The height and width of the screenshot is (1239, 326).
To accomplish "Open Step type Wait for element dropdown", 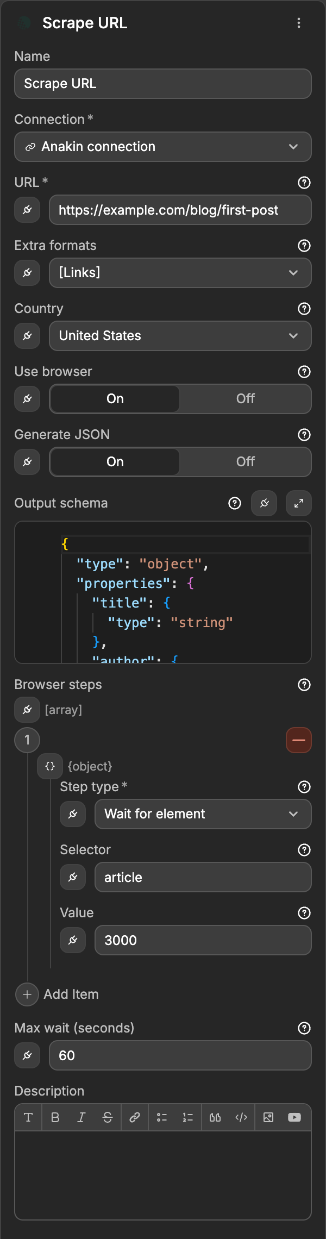I will (203, 814).
